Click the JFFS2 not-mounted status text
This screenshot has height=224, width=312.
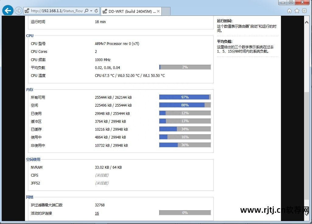pos(102,183)
